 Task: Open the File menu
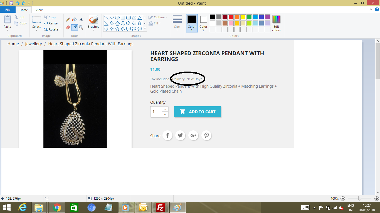[x=8, y=10]
